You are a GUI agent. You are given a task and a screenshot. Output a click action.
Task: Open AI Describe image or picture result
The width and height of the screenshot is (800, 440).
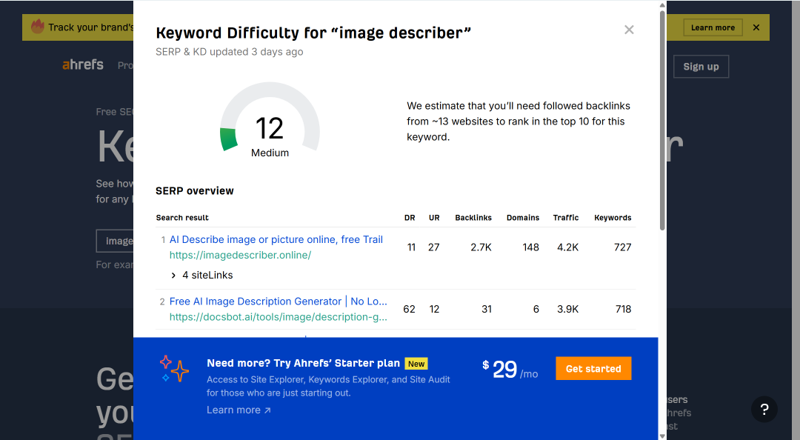[x=276, y=239]
